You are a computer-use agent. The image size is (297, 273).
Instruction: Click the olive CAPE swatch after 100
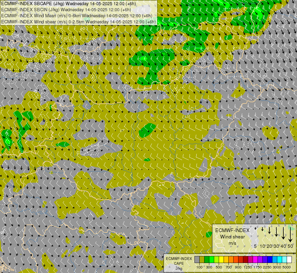[x=202, y=259]
